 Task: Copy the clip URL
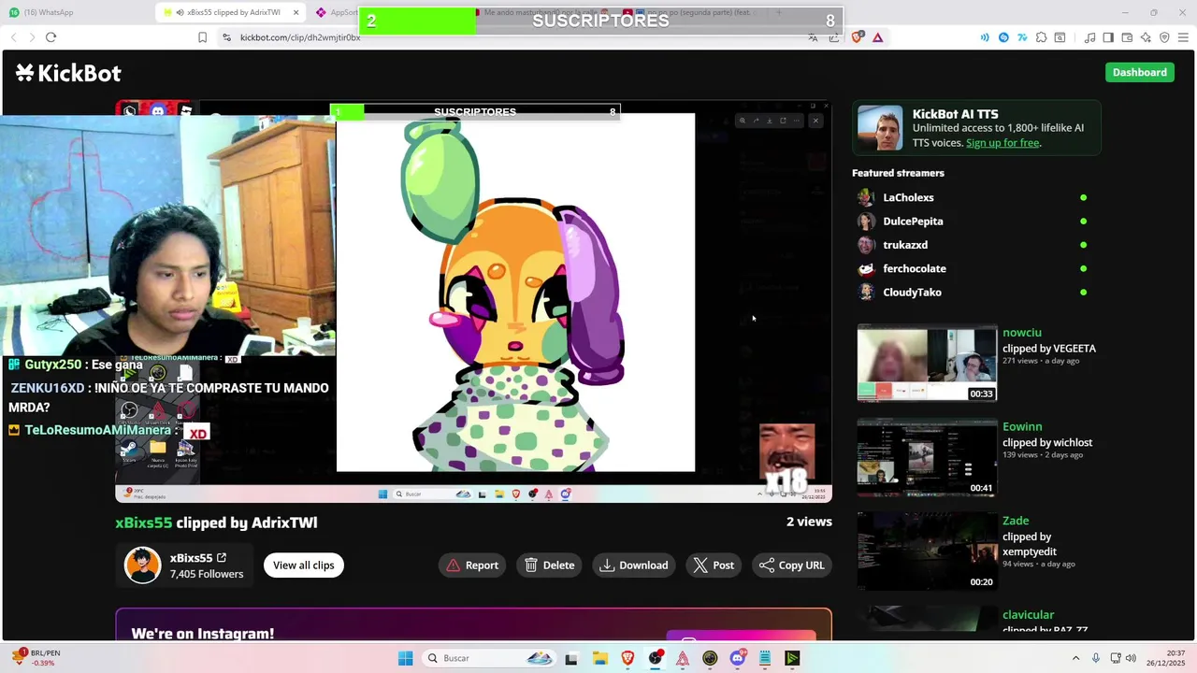click(792, 565)
